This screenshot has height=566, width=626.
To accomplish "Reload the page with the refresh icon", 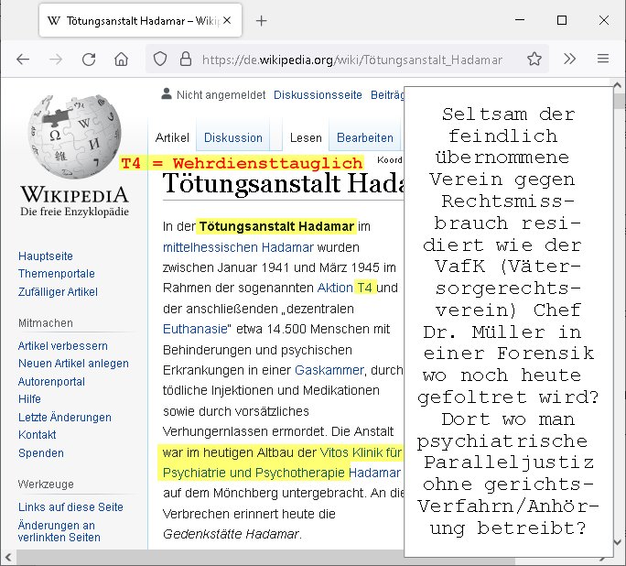I will pos(89,60).
